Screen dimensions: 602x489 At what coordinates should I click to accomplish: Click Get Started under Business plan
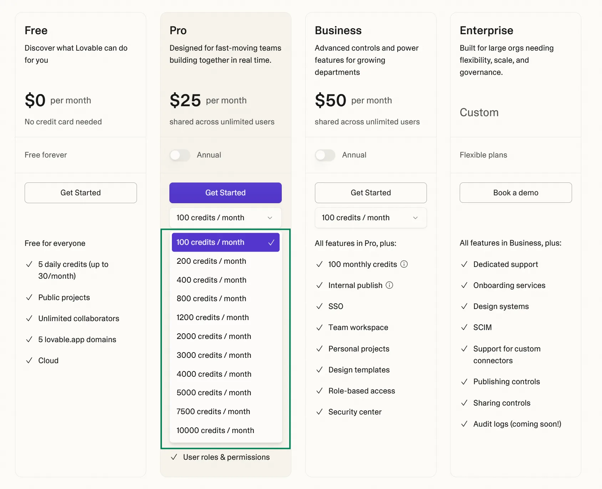(x=371, y=193)
